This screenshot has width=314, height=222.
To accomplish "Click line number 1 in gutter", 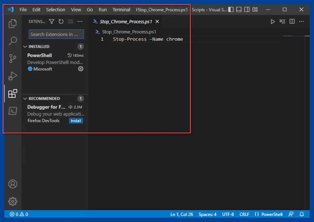I will pos(102,39).
